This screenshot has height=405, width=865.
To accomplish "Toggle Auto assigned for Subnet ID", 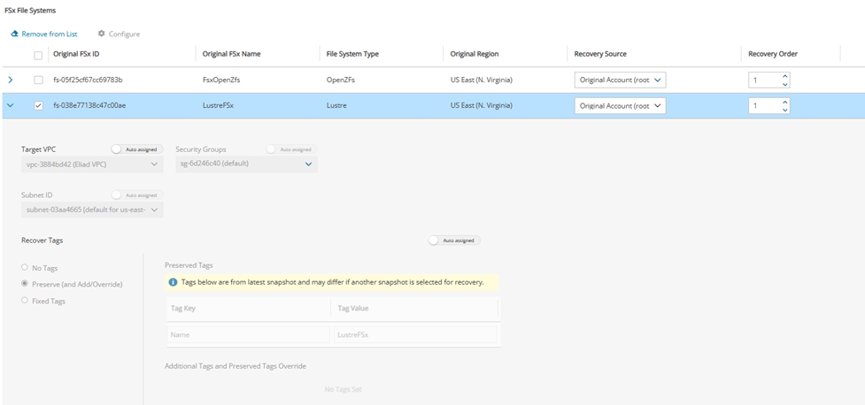I will pyautogui.click(x=118, y=195).
